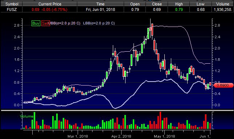Viewport: 234px width, 139px height.
Task: Select the 1,936,258 volume value cell
Action: pyautogui.click(x=223, y=9)
